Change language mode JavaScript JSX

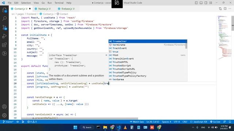tap(199, 122)
